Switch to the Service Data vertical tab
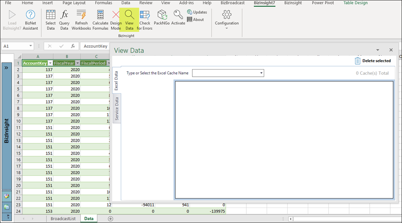 [117, 109]
